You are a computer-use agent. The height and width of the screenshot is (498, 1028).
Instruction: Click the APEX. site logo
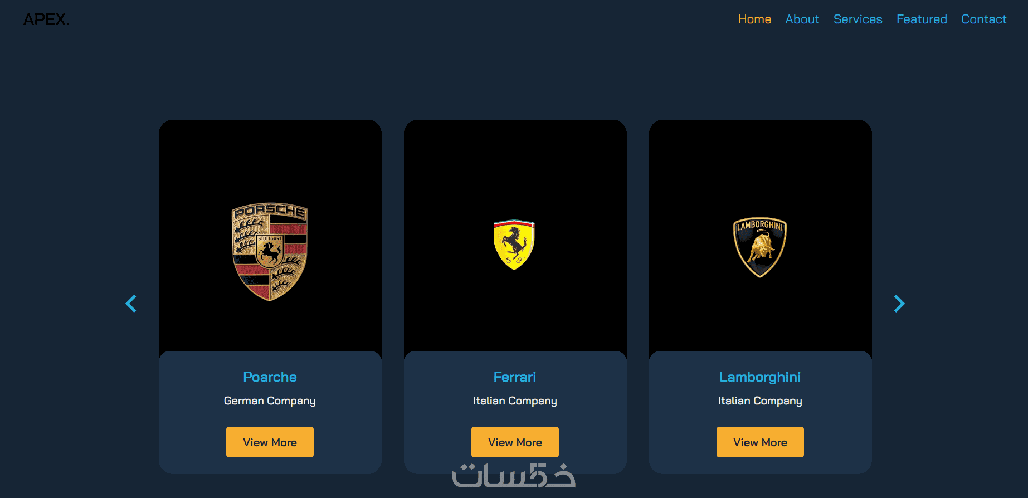[x=46, y=19]
